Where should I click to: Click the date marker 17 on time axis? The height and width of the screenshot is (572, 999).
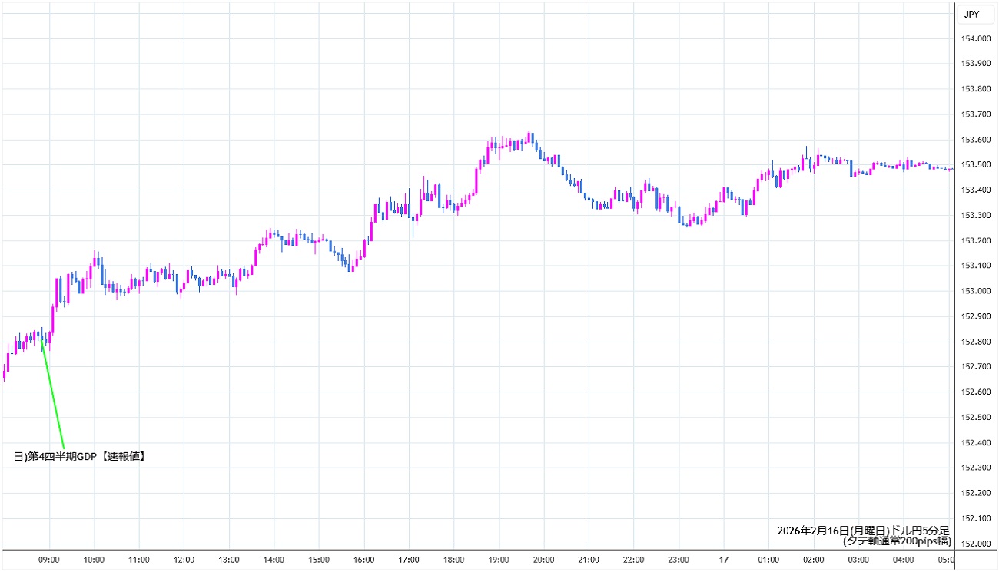coord(723,560)
